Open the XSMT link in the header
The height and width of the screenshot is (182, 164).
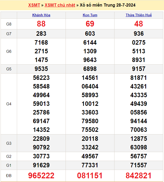pos(34,5)
